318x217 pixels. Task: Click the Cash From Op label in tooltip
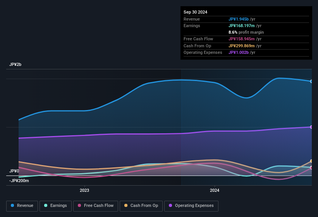[197, 46]
